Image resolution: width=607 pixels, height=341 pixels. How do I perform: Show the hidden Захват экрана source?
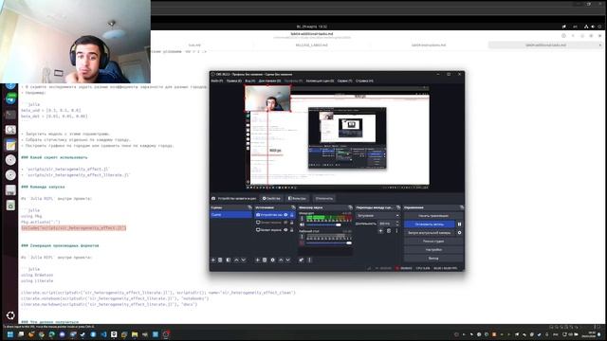pyautogui.click(x=286, y=223)
